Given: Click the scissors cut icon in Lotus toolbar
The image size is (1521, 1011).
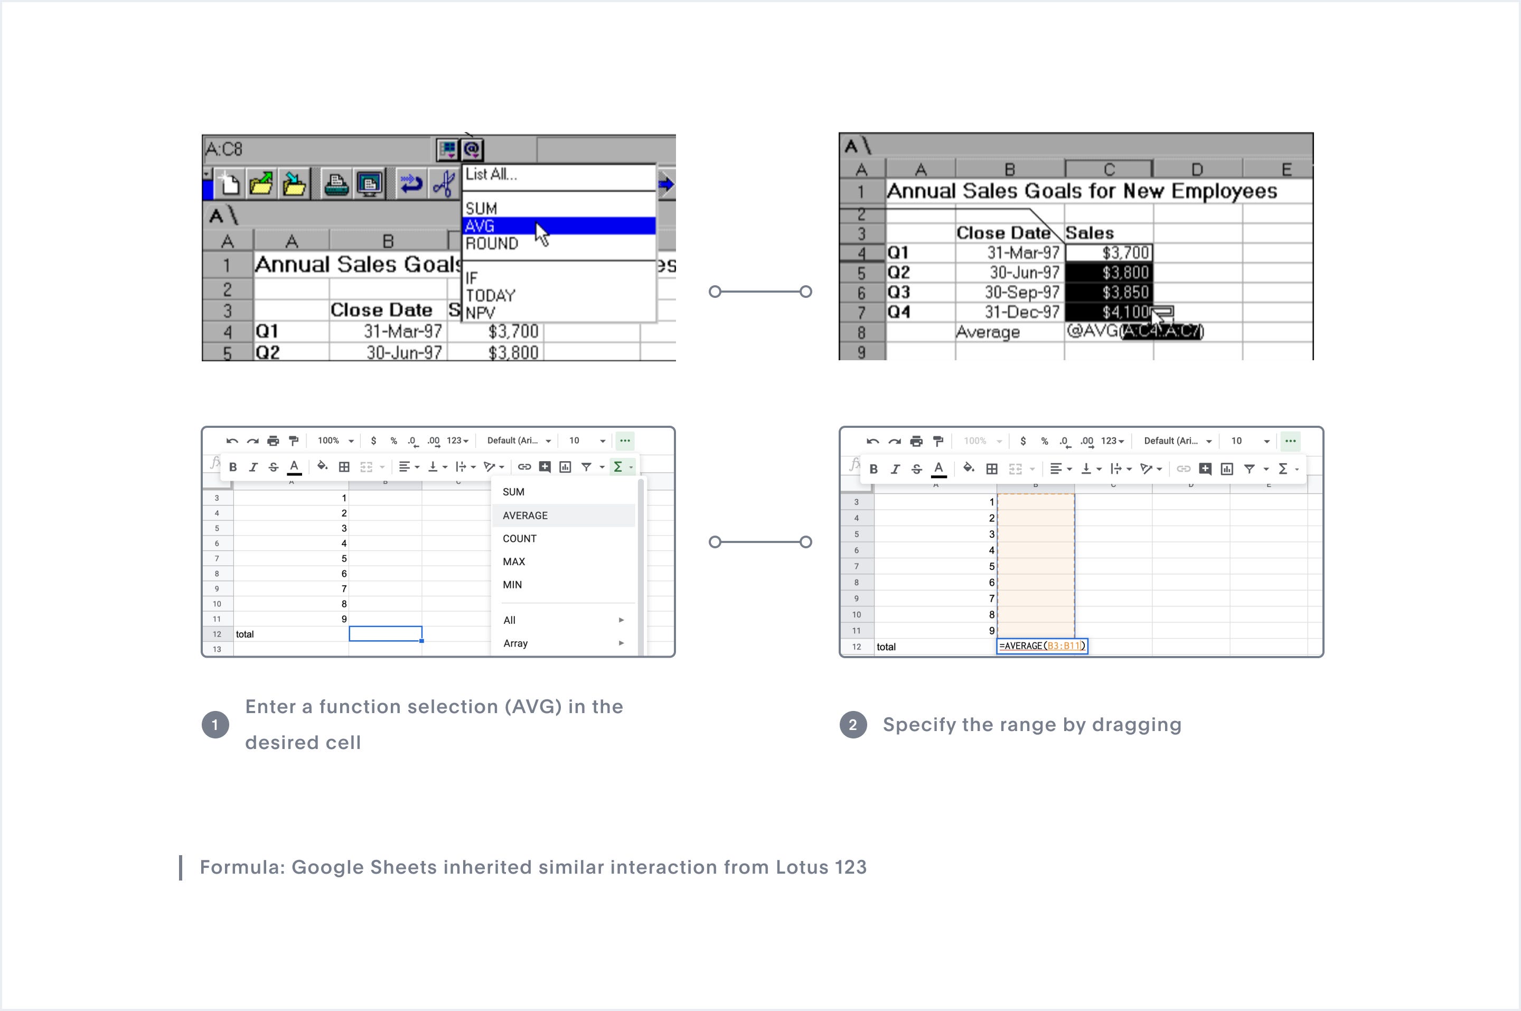Looking at the screenshot, I should tap(444, 184).
